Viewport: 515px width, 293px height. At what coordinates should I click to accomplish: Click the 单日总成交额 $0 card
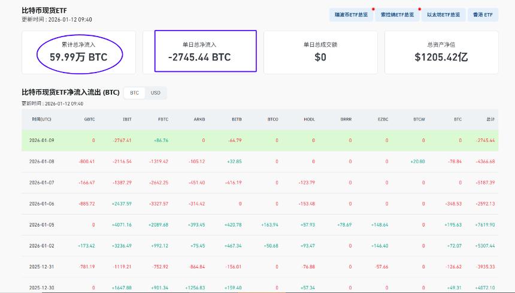coord(320,52)
